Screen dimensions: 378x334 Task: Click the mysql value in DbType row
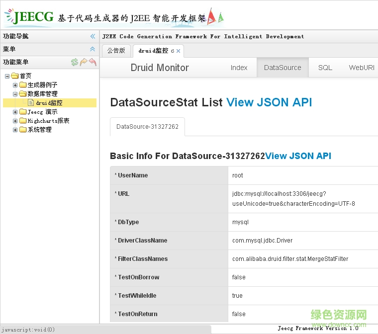240,222
